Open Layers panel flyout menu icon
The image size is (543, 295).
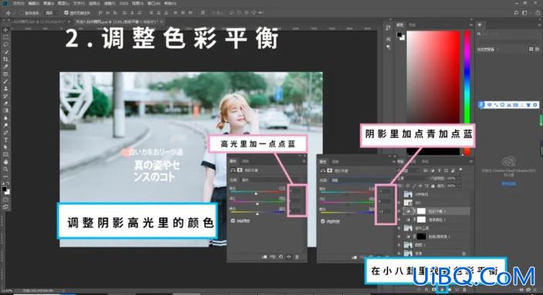tap(471, 161)
